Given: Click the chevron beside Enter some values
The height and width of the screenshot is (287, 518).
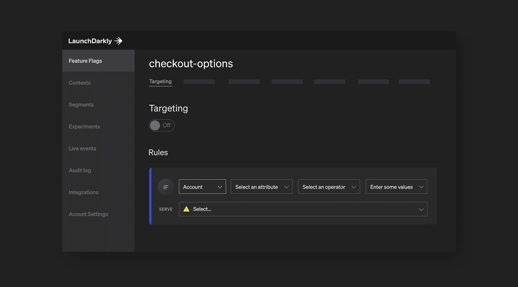Looking at the screenshot, I should tap(421, 187).
